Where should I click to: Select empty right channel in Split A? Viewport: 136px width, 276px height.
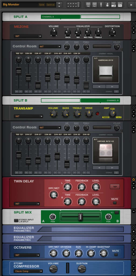point(100,17)
